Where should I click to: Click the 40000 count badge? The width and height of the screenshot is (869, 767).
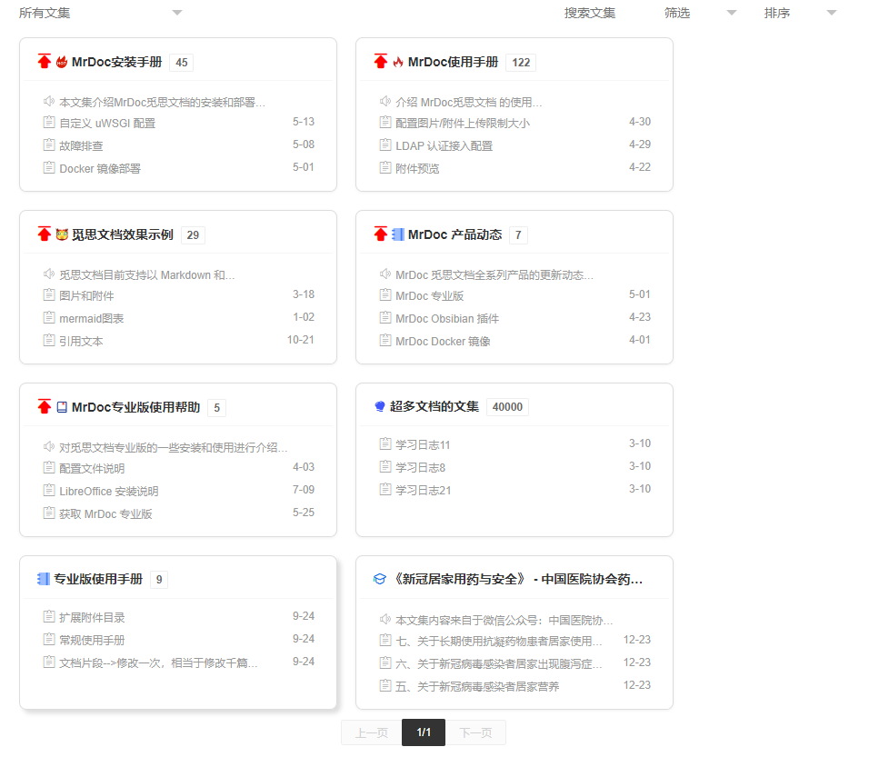(x=507, y=407)
